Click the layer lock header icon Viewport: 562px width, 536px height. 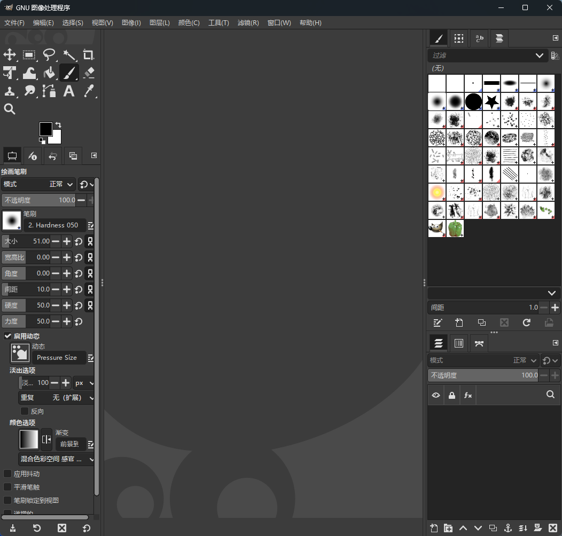pos(451,395)
